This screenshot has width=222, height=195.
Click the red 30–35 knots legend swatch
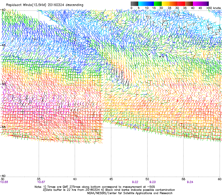pyautogui.click(x=181, y=4)
